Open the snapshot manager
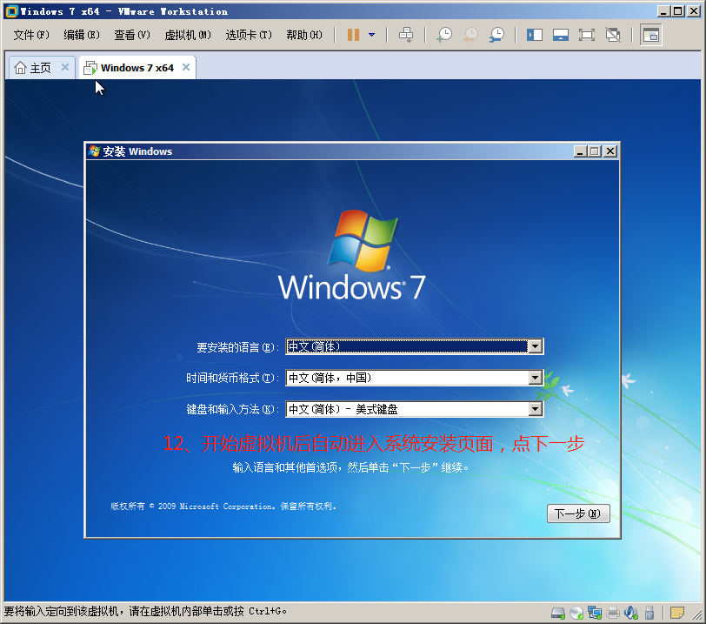Image resolution: width=706 pixels, height=624 pixels. point(496,35)
